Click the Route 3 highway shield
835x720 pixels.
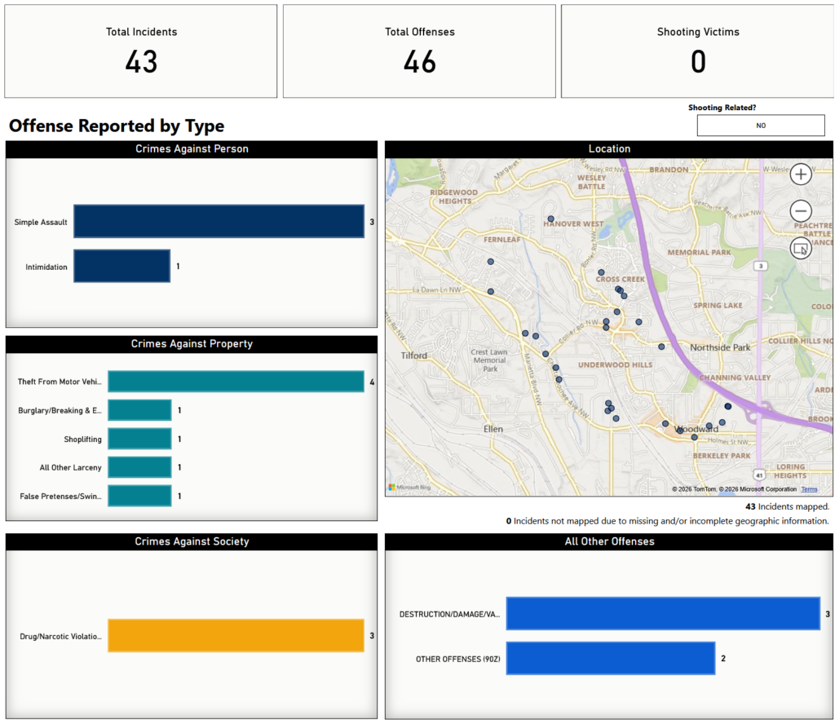[760, 266]
